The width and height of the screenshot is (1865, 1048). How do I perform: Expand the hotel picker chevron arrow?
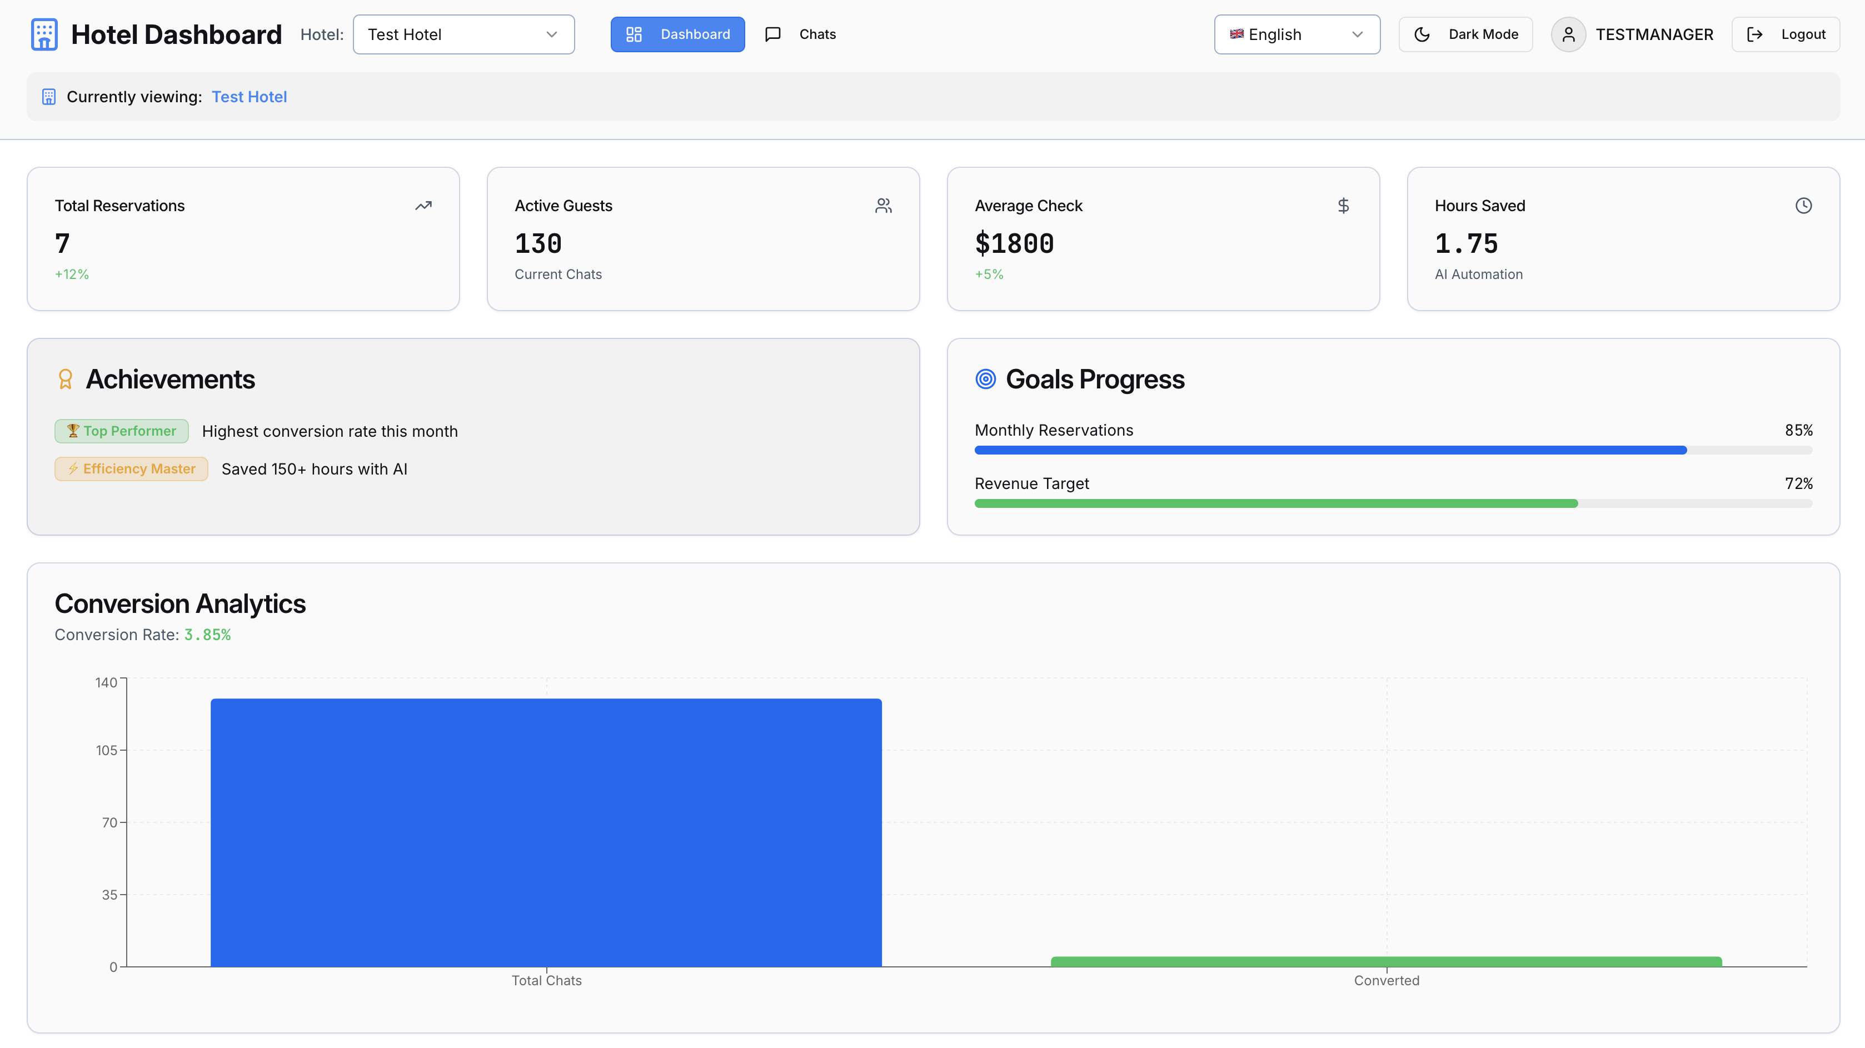click(552, 34)
